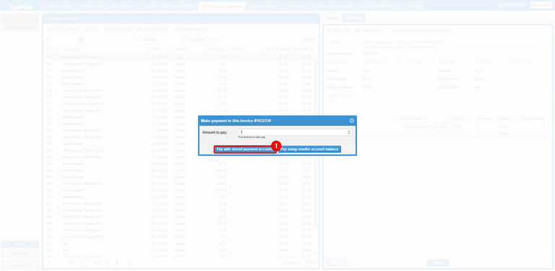Open the Number porting tab
Image resolution: width=555 pixels, height=271 pixels.
coord(332,6)
